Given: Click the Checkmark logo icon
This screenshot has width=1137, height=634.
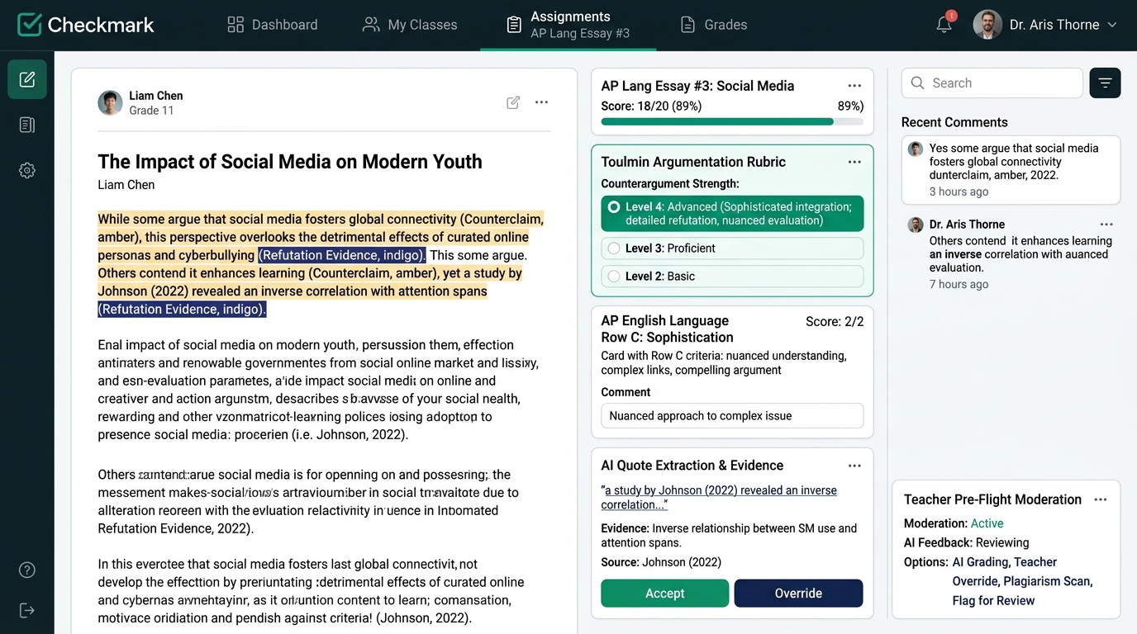Looking at the screenshot, I should click(x=30, y=25).
